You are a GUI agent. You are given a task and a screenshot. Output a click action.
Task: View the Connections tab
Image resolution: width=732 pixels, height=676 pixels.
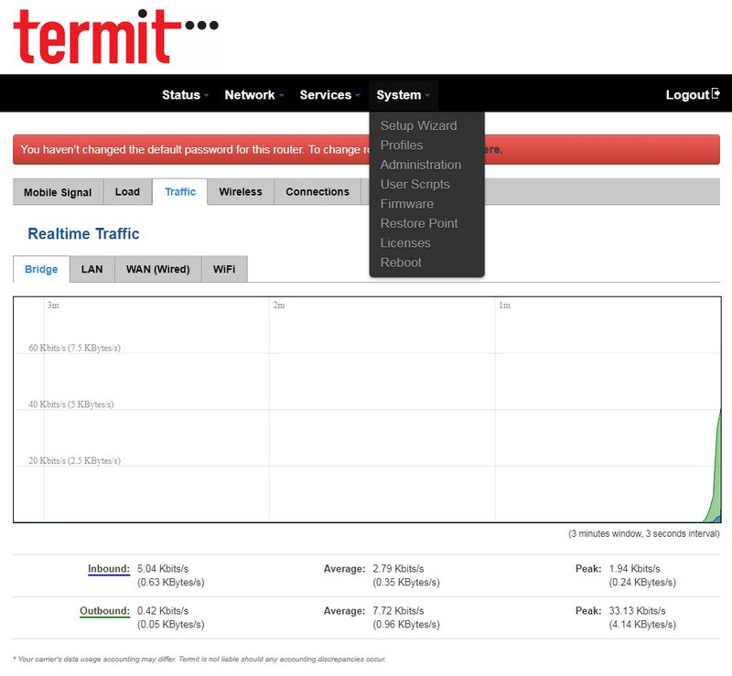318,192
